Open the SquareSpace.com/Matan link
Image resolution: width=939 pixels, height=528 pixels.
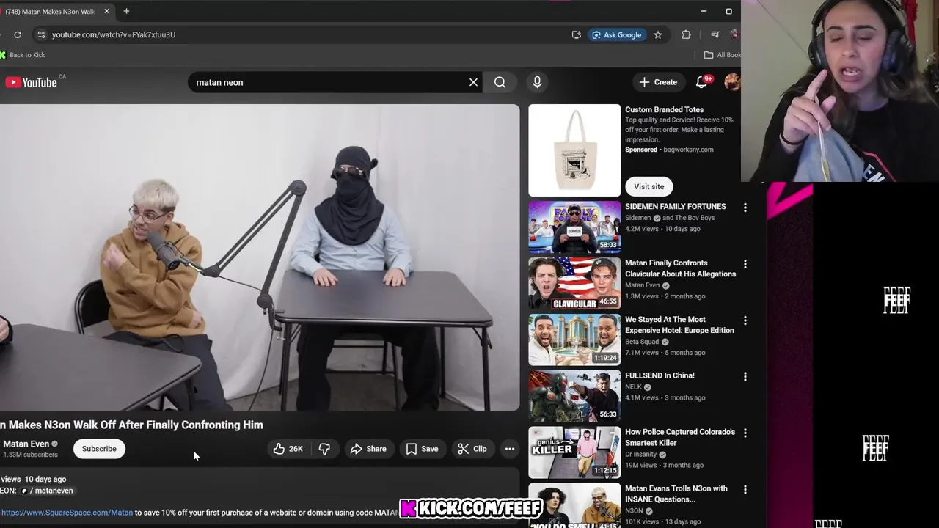(67, 513)
